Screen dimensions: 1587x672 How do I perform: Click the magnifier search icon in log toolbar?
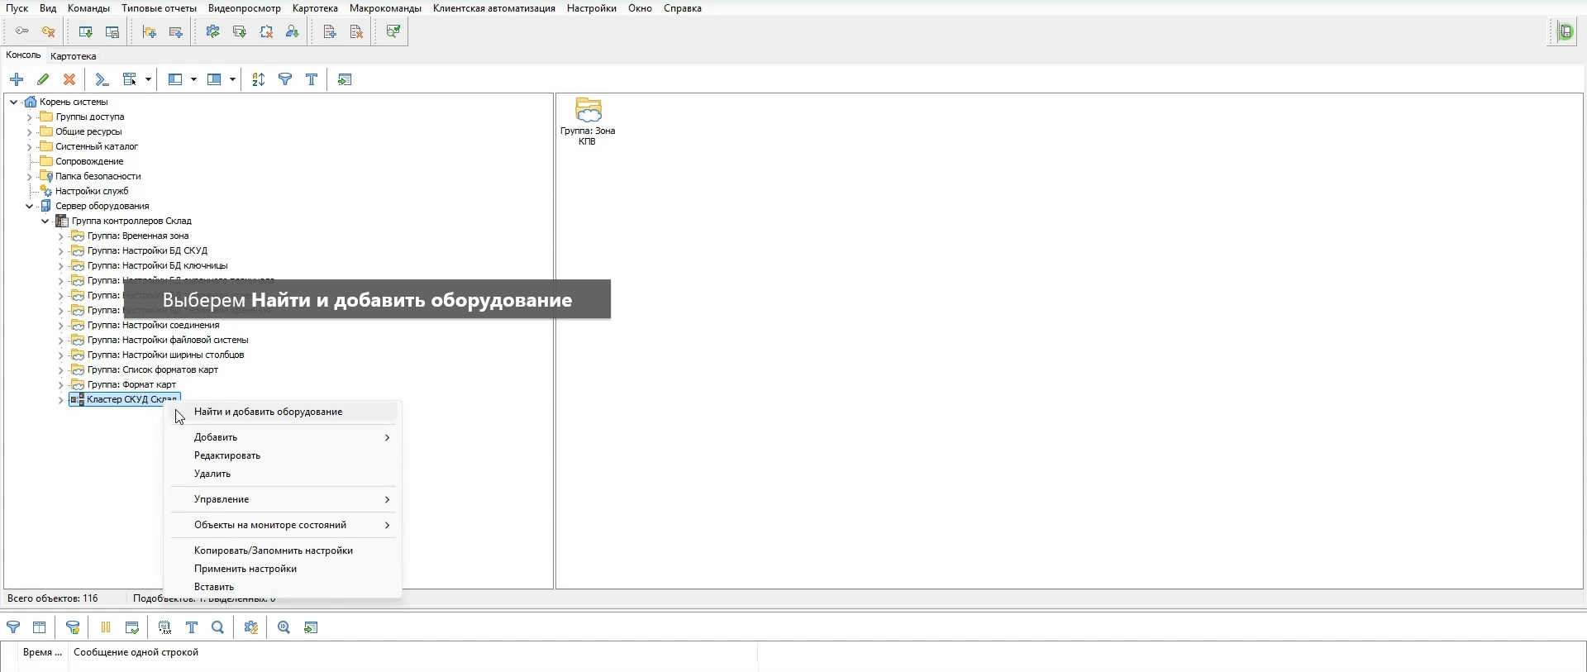218,627
